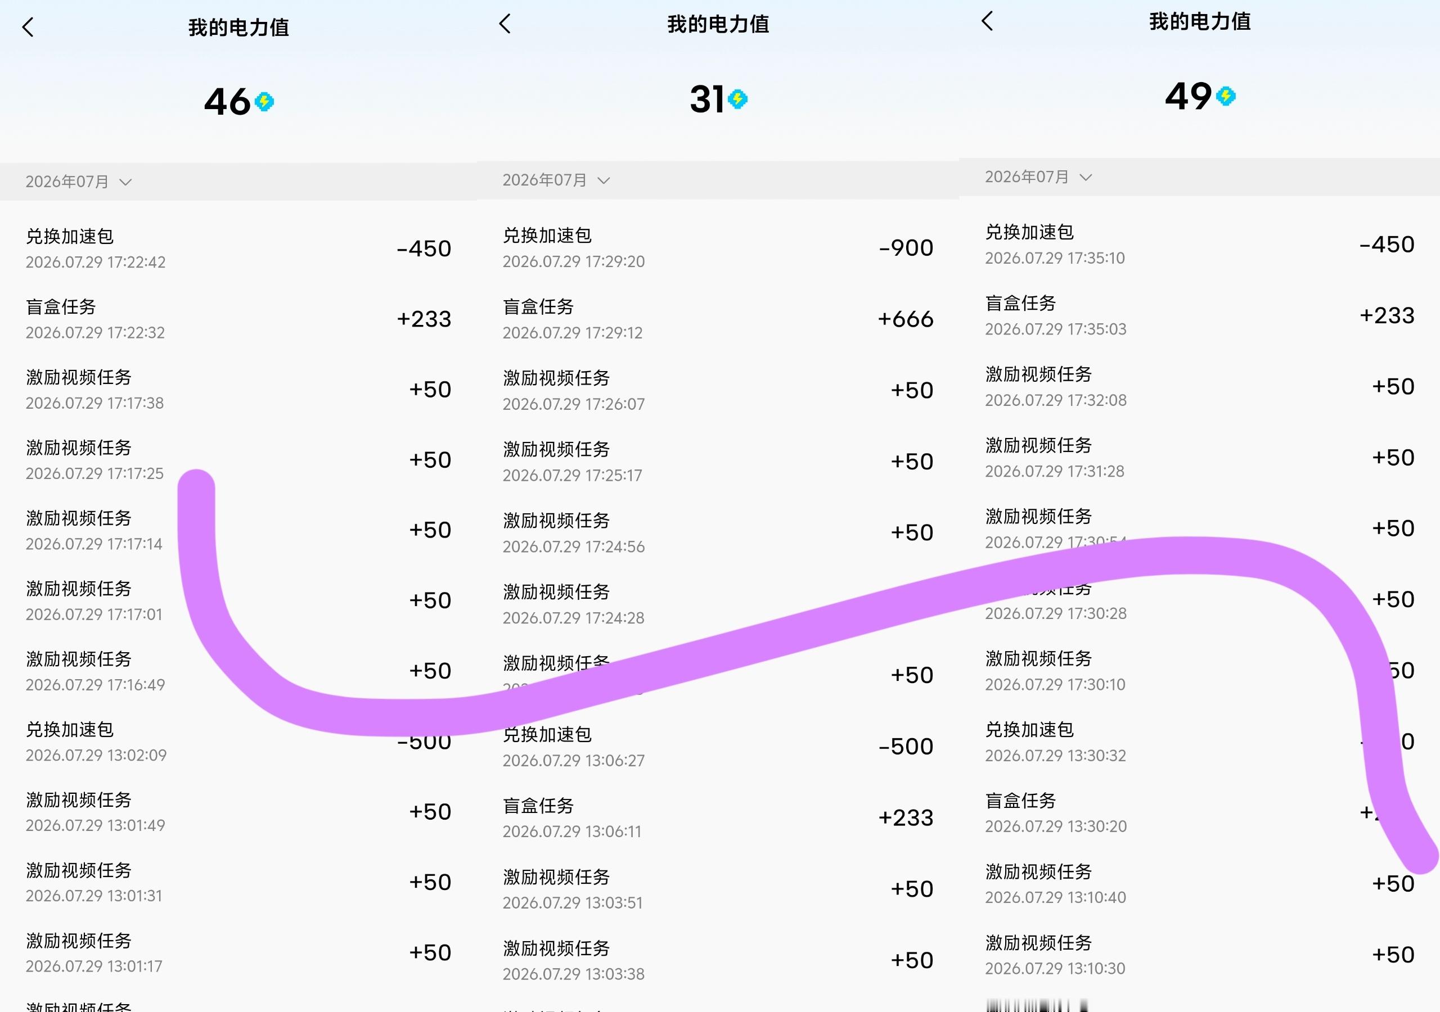This screenshot has width=1440, height=1012.
Task: Select the 激励视频任务 entry at 17:30:10
Action: pos(1200,671)
